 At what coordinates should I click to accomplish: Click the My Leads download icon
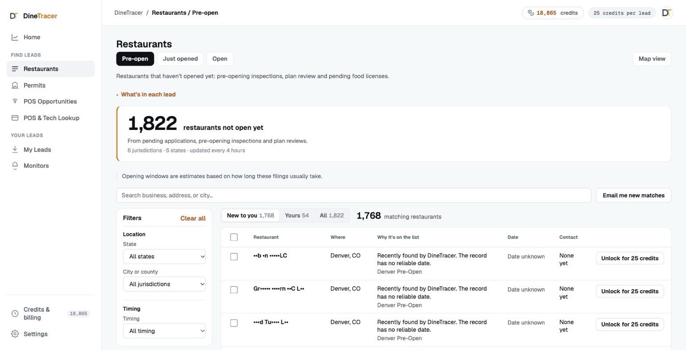click(x=15, y=150)
